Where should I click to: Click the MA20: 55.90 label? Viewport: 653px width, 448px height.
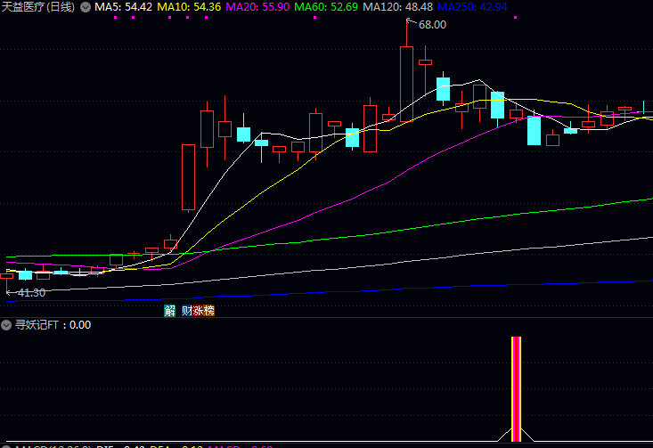point(257,7)
